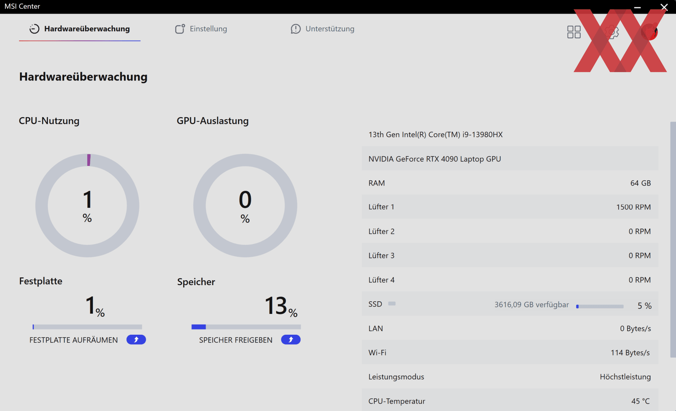Click the Speicher section heading
Image resolution: width=676 pixels, height=411 pixels.
point(196,282)
